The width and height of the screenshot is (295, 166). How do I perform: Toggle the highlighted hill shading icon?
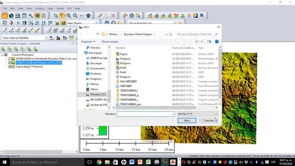63,23
